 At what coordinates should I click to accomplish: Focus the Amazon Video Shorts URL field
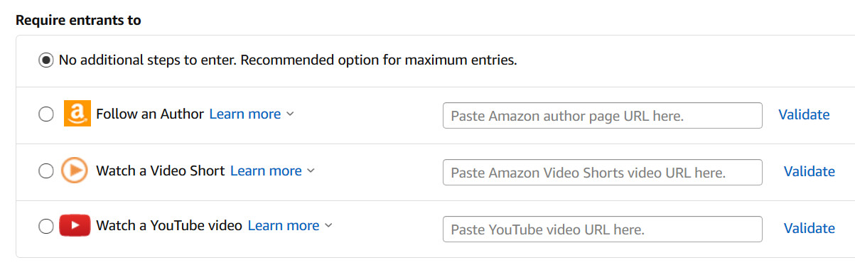click(x=603, y=173)
